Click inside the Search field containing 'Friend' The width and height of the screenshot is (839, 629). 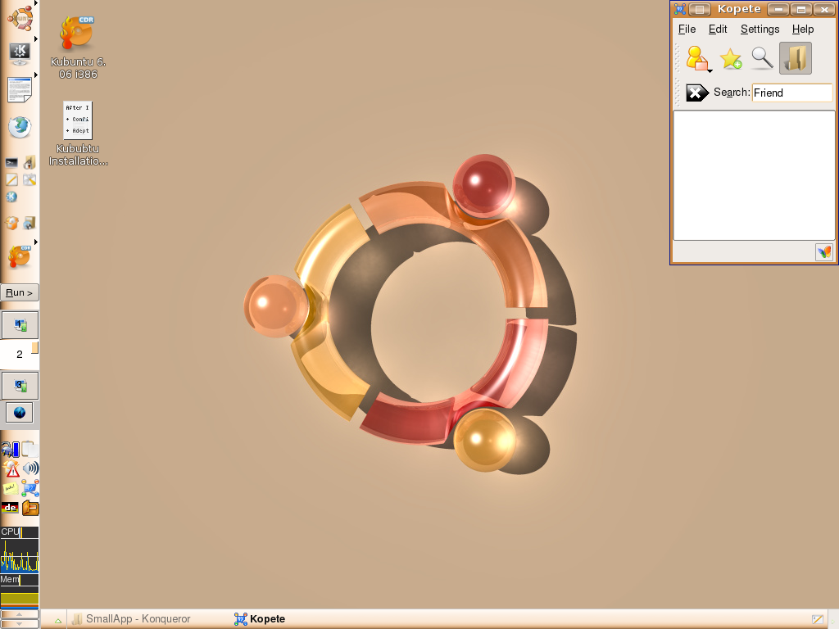point(791,93)
